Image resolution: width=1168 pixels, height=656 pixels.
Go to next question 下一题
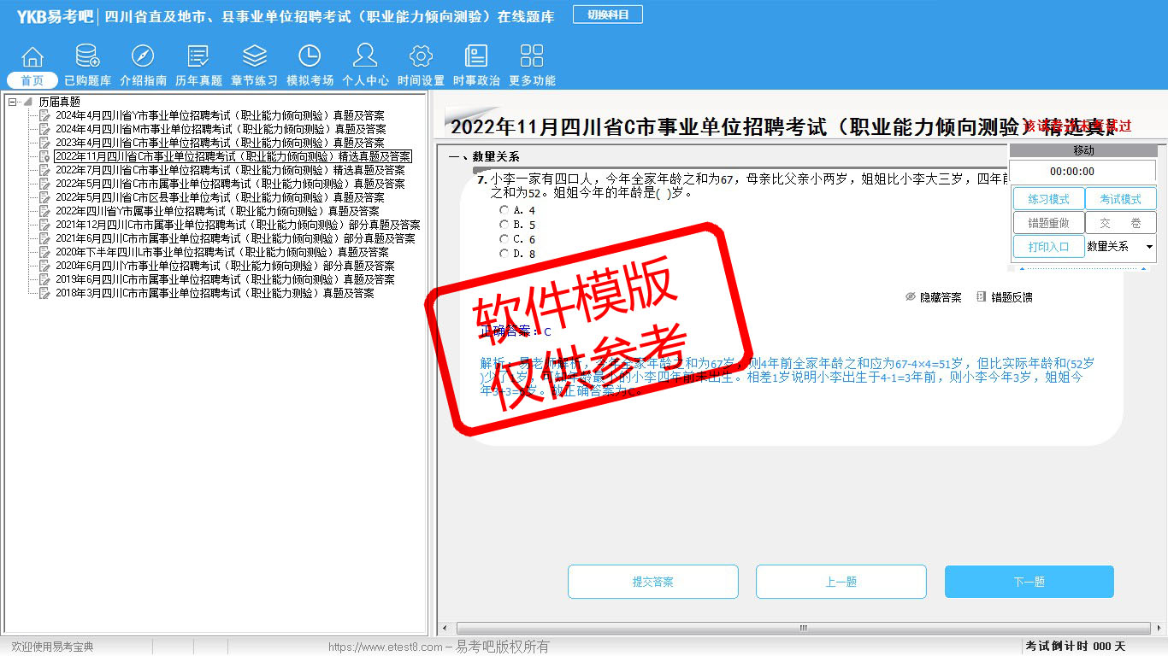click(x=1029, y=582)
